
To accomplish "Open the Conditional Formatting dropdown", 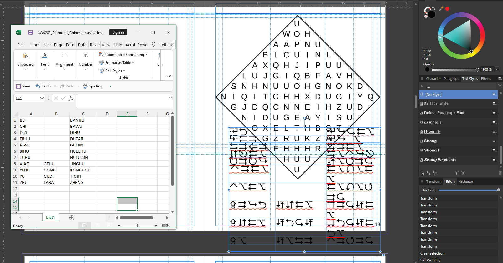I will coord(123,54).
